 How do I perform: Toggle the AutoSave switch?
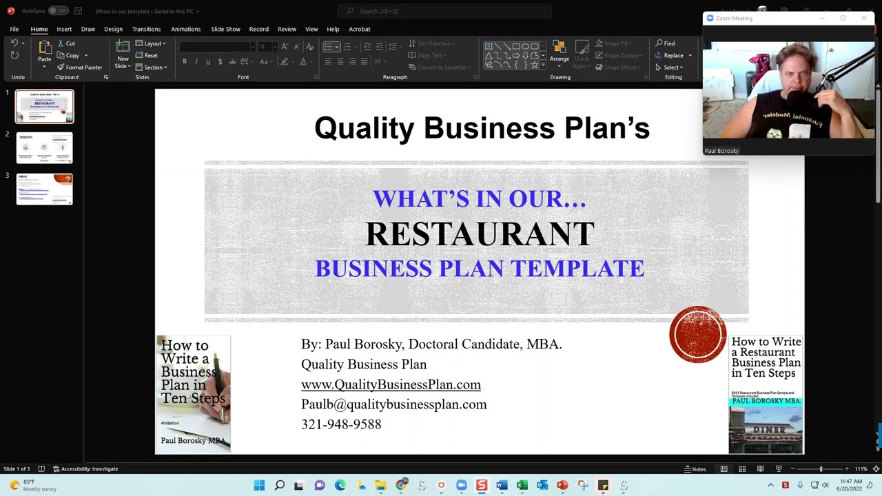tap(58, 11)
